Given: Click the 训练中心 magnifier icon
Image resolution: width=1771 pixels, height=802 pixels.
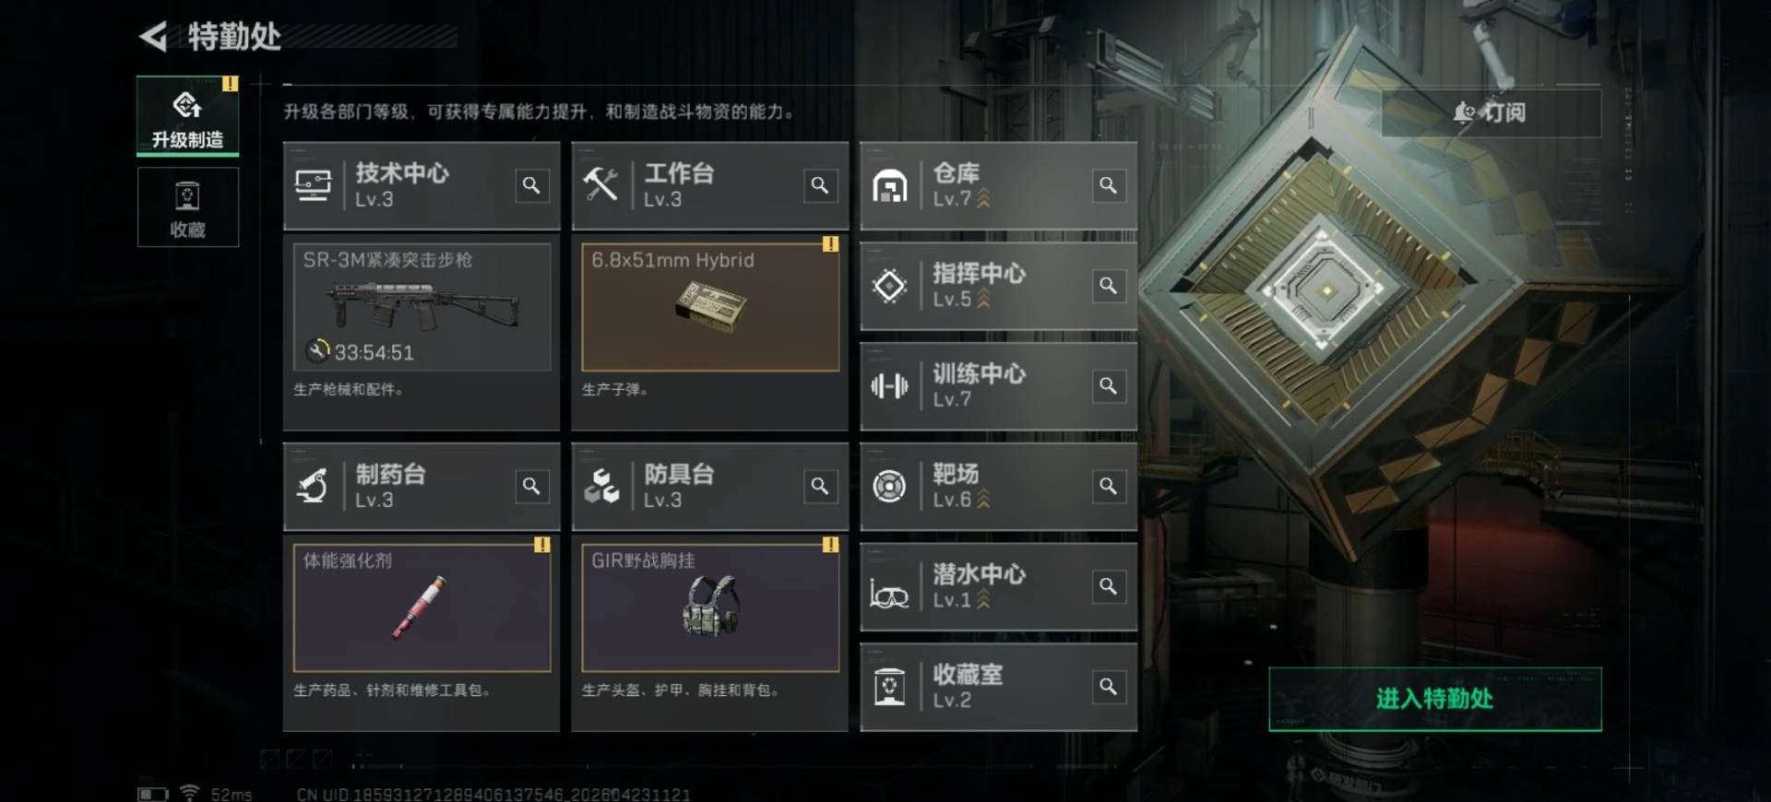Looking at the screenshot, I should (1108, 386).
